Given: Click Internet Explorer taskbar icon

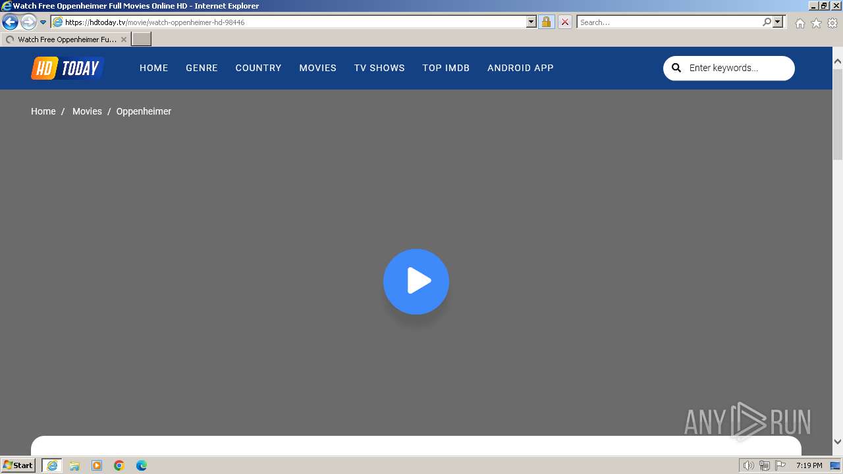Looking at the screenshot, I should pyautogui.click(x=52, y=465).
